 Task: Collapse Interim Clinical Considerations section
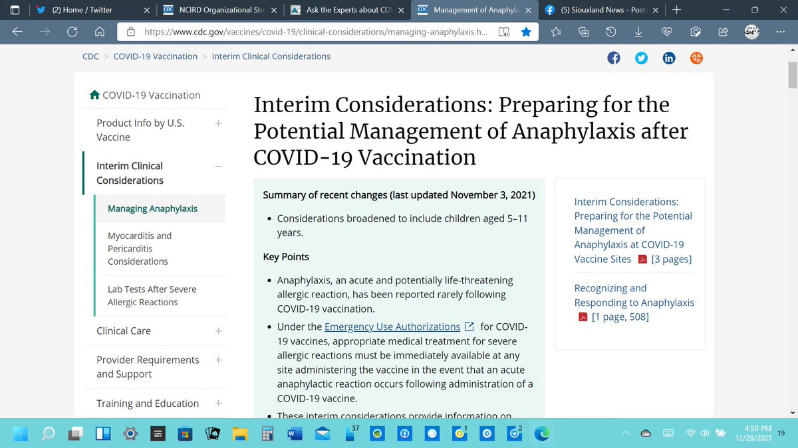coord(219,166)
